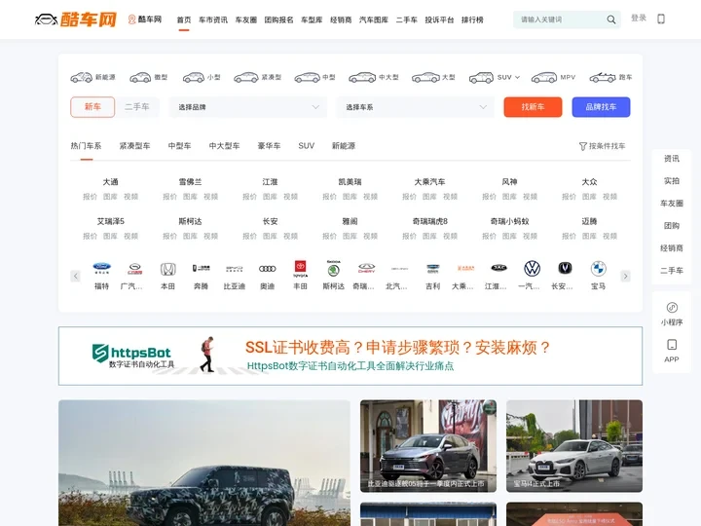Open 资讯 in right sidebar

pos(672,159)
